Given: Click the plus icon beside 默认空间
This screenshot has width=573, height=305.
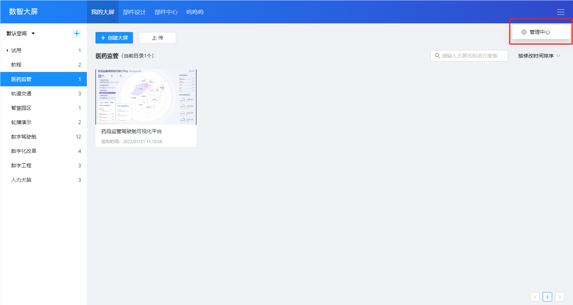Looking at the screenshot, I should 77,33.
